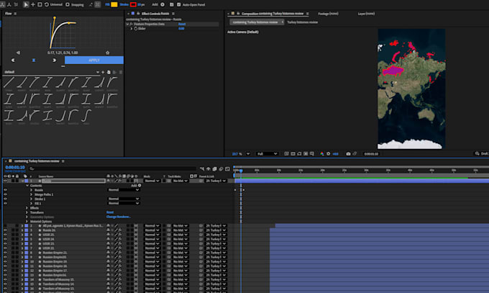Toggle the Auto-Open Panel checkbox
The image size is (489, 293).
click(x=178, y=5)
